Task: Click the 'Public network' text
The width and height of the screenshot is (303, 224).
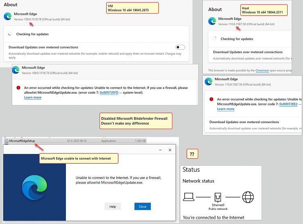Action: coord(218,209)
